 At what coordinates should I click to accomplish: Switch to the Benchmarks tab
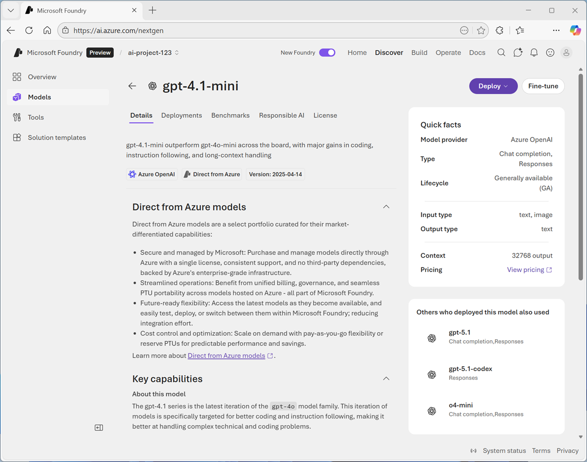coord(230,115)
